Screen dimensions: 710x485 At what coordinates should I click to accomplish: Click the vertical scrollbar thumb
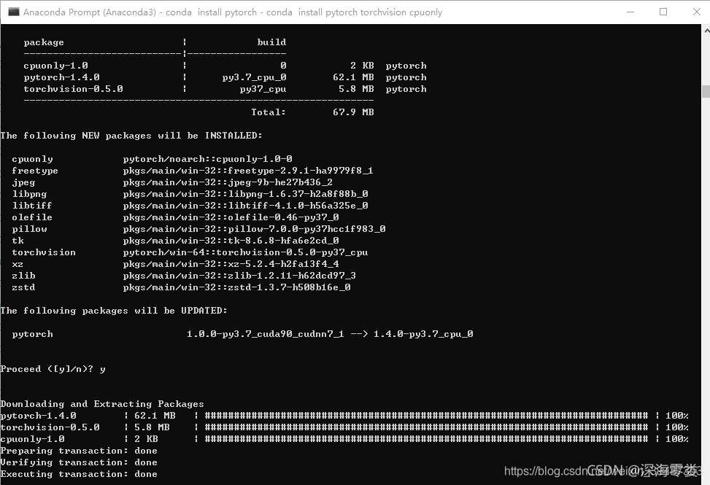coord(706,91)
